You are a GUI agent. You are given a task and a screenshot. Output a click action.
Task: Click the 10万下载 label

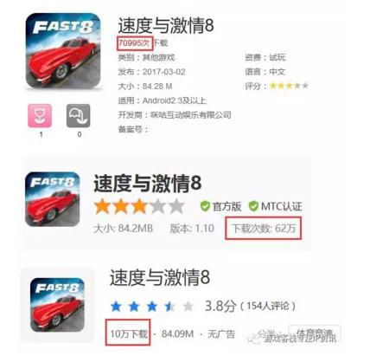click(x=129, y=334)
